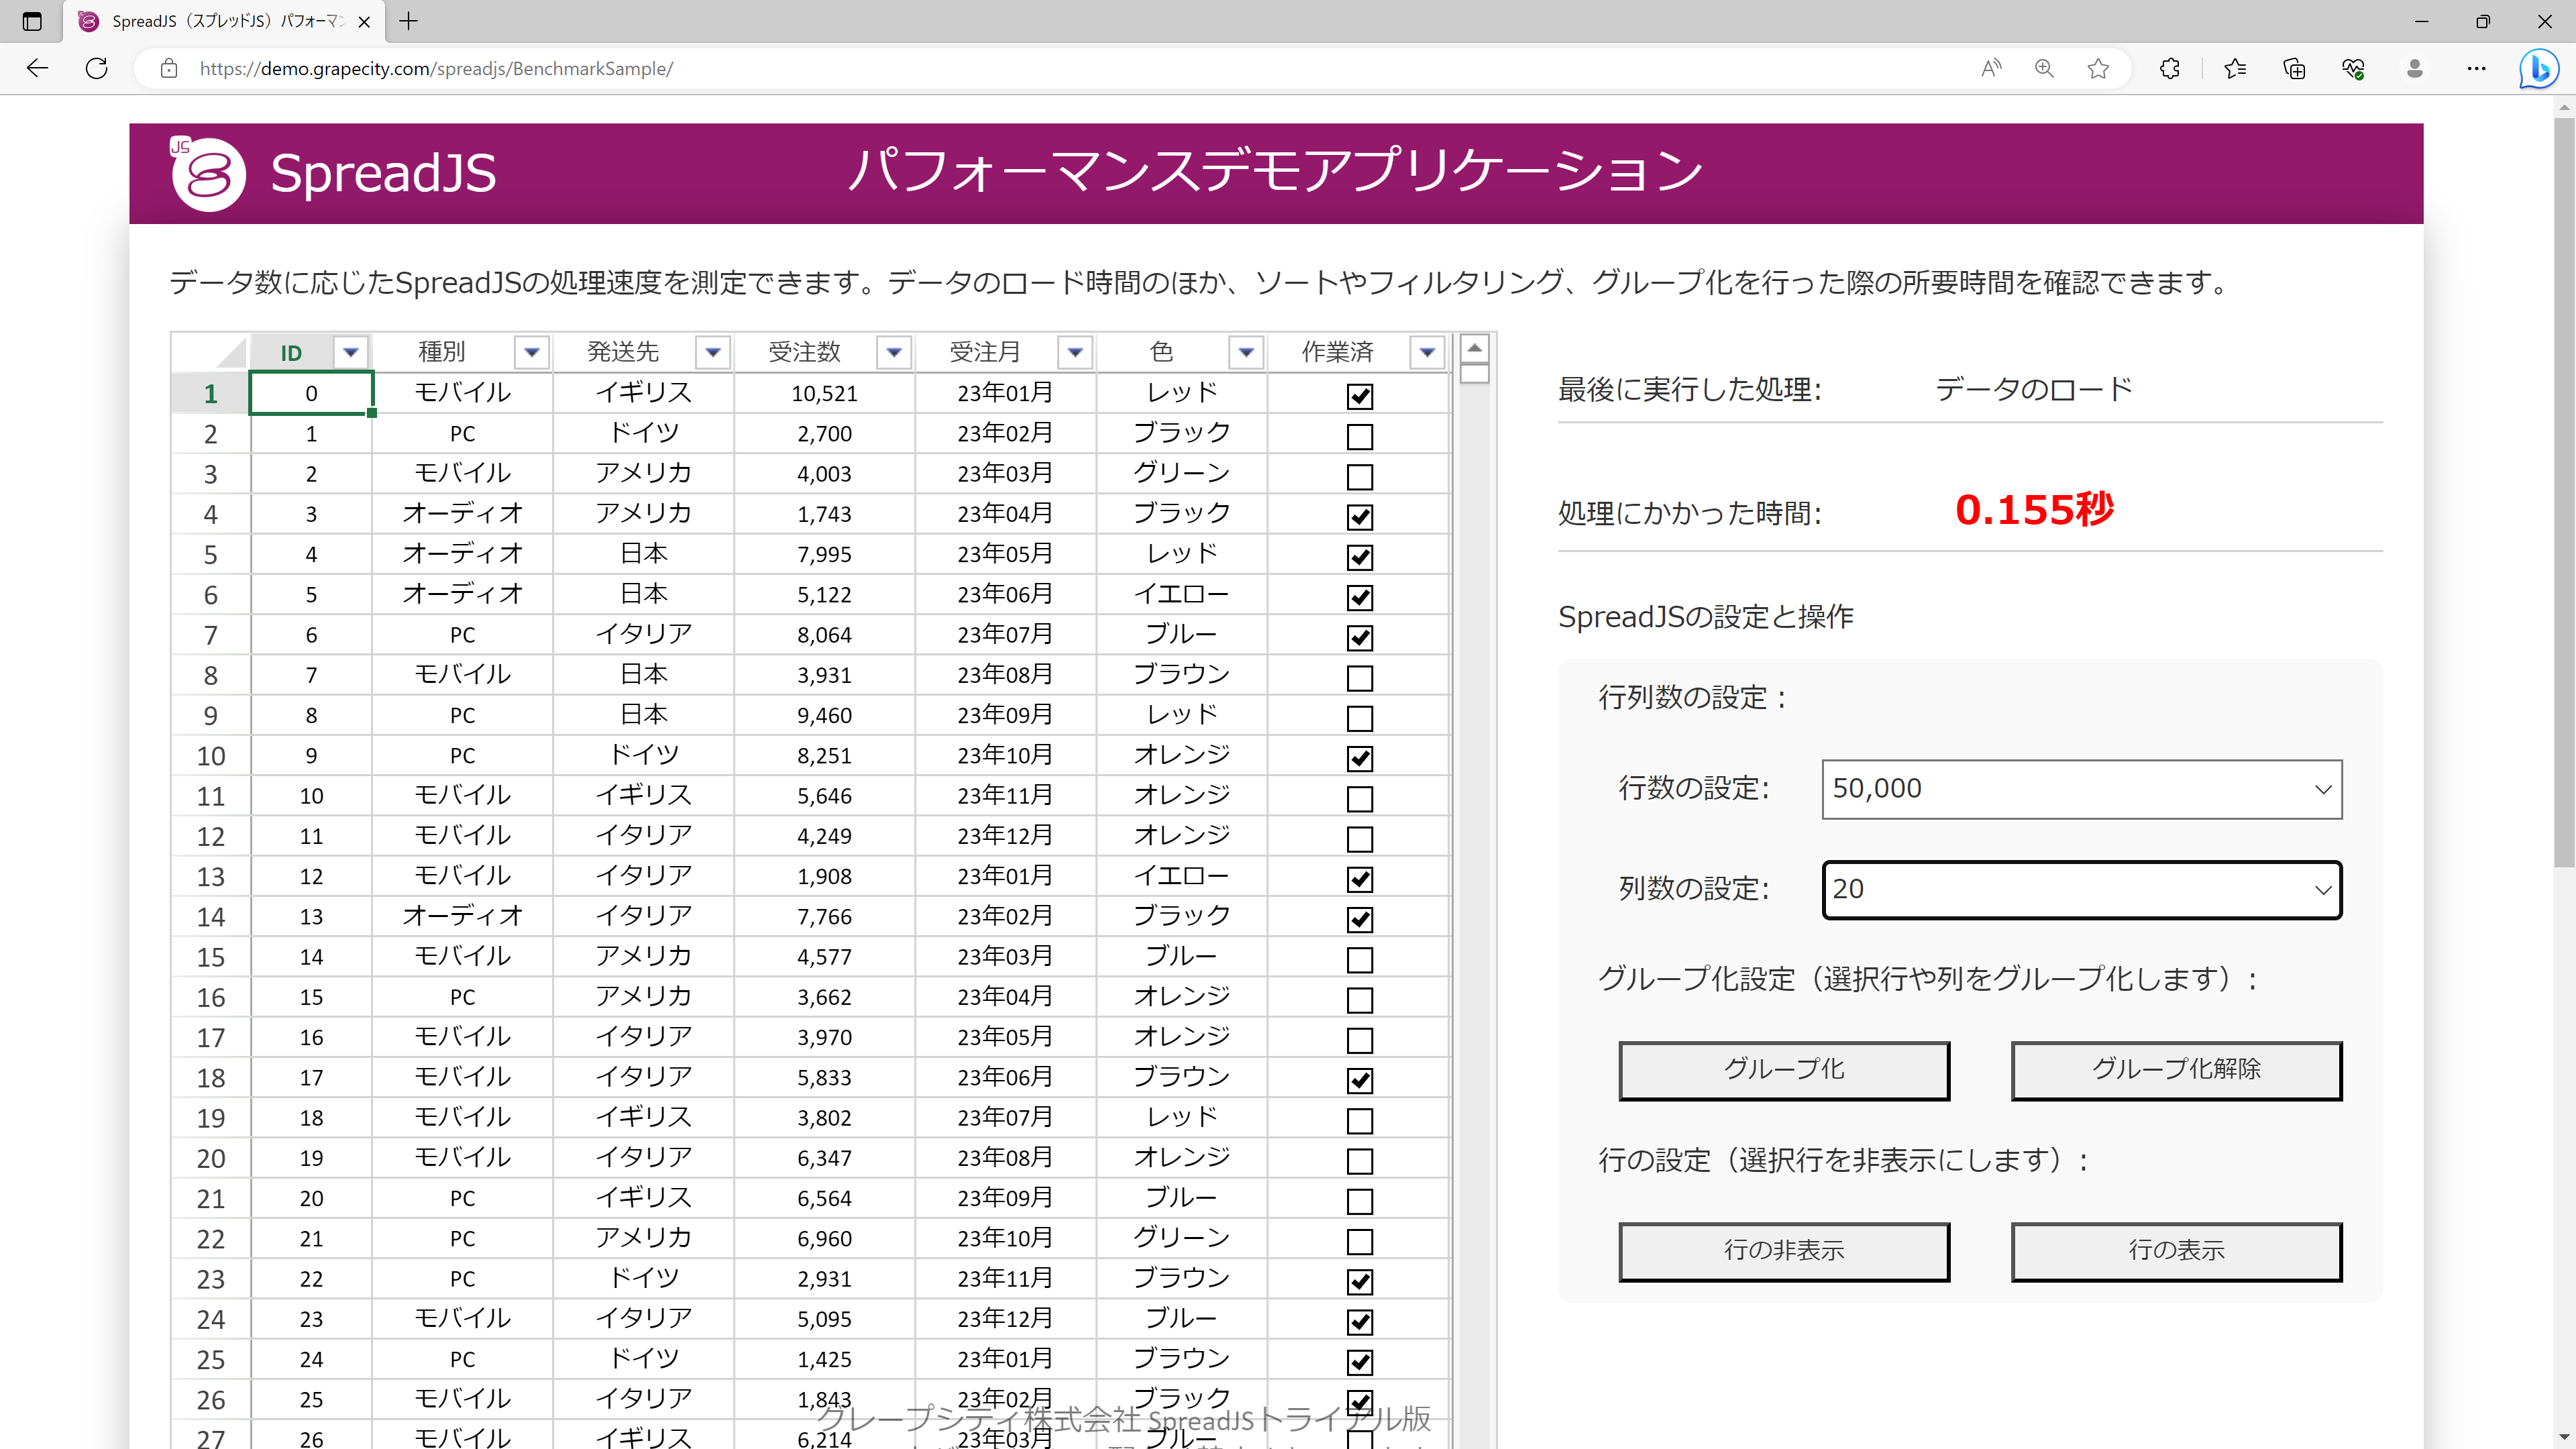This screenshot has width=2576, height=1449.
Task: Open the Read aloud icon
Action: (1991, 69)
